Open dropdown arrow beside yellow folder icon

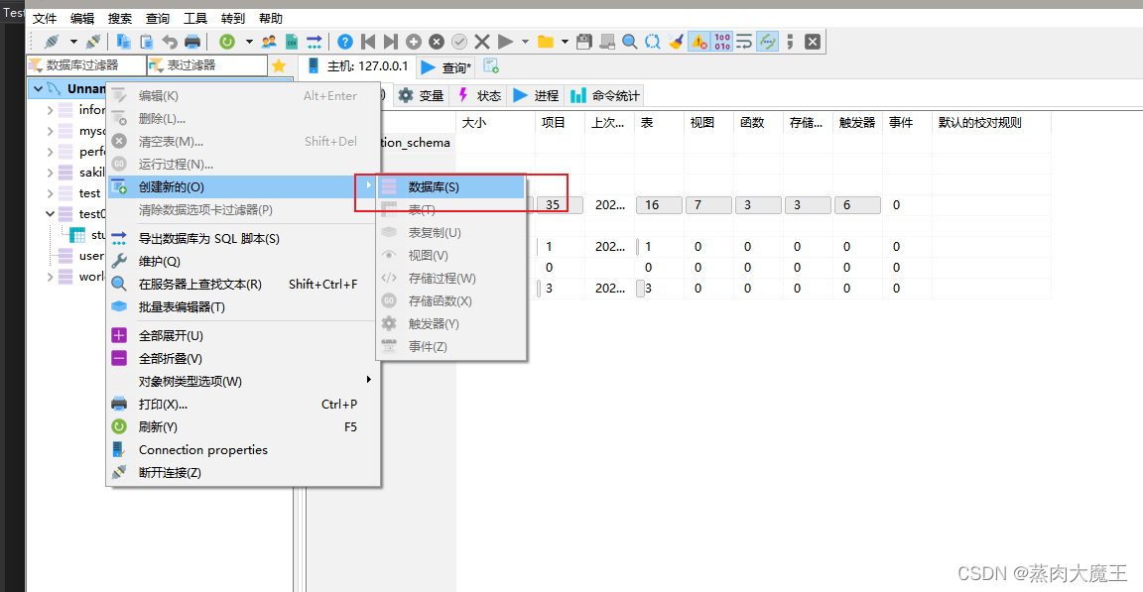[x=565, y=42]
